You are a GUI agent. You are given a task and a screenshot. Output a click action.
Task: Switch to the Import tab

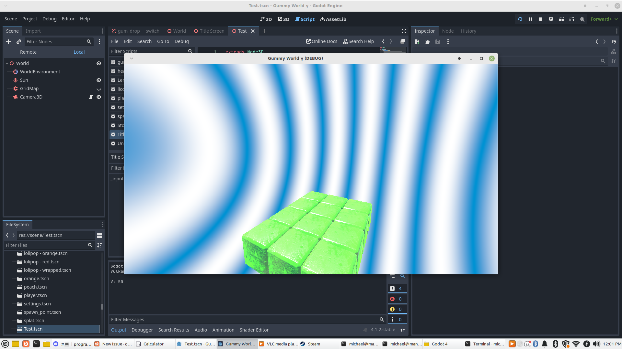33,31
